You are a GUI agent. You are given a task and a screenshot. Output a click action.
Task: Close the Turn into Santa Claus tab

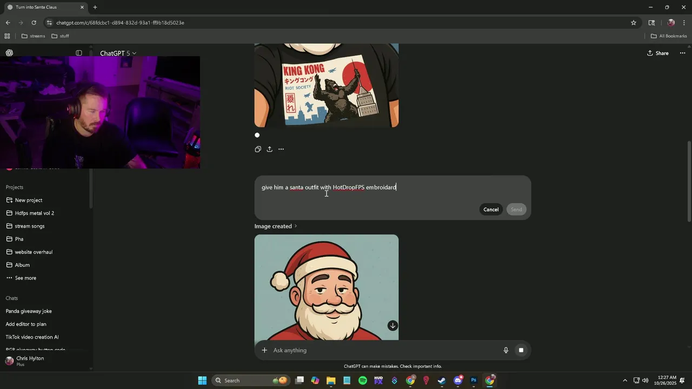pos(82,8)
